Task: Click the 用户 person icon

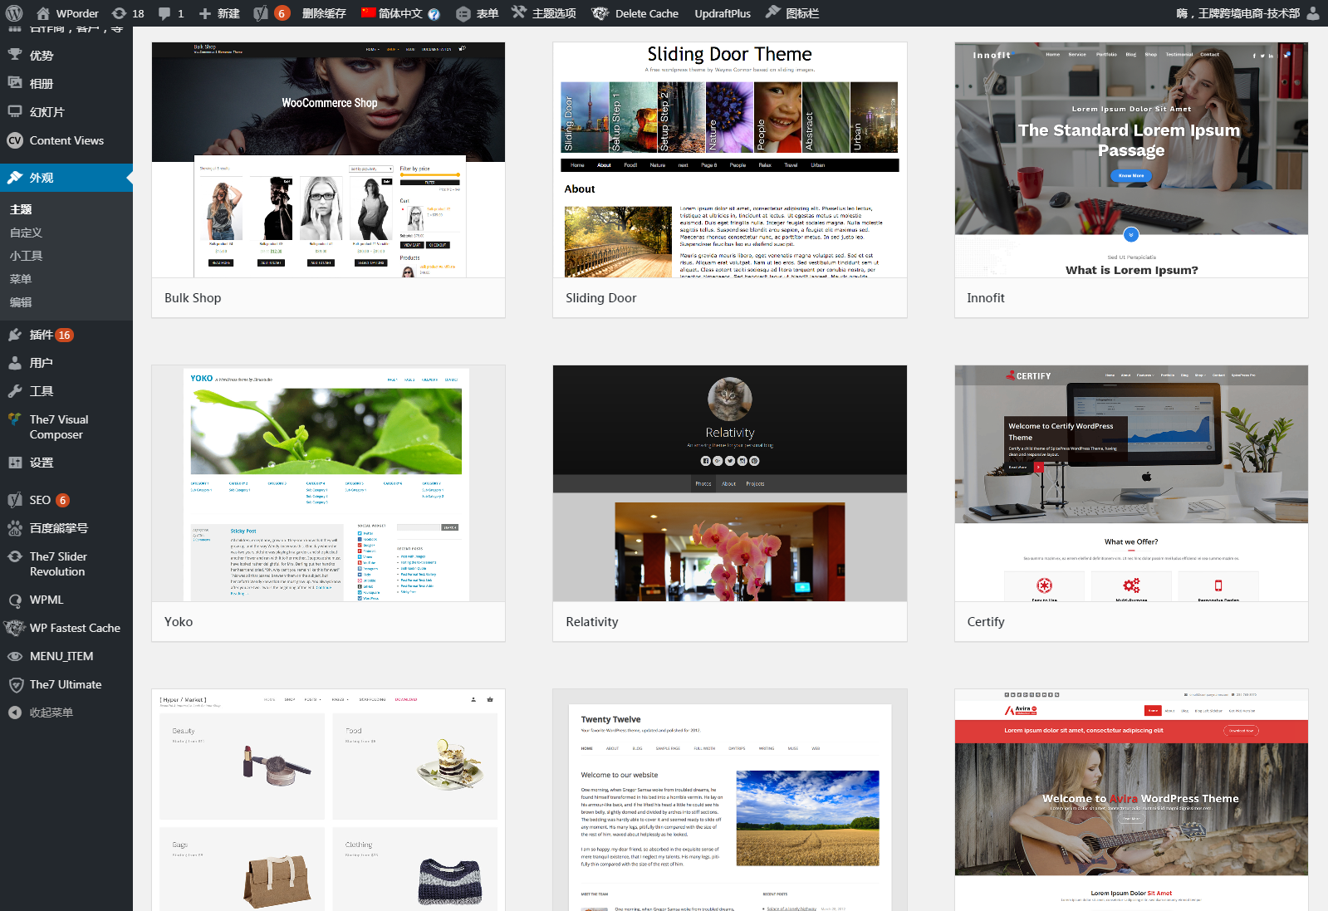Action: click(x=15, y=363)
